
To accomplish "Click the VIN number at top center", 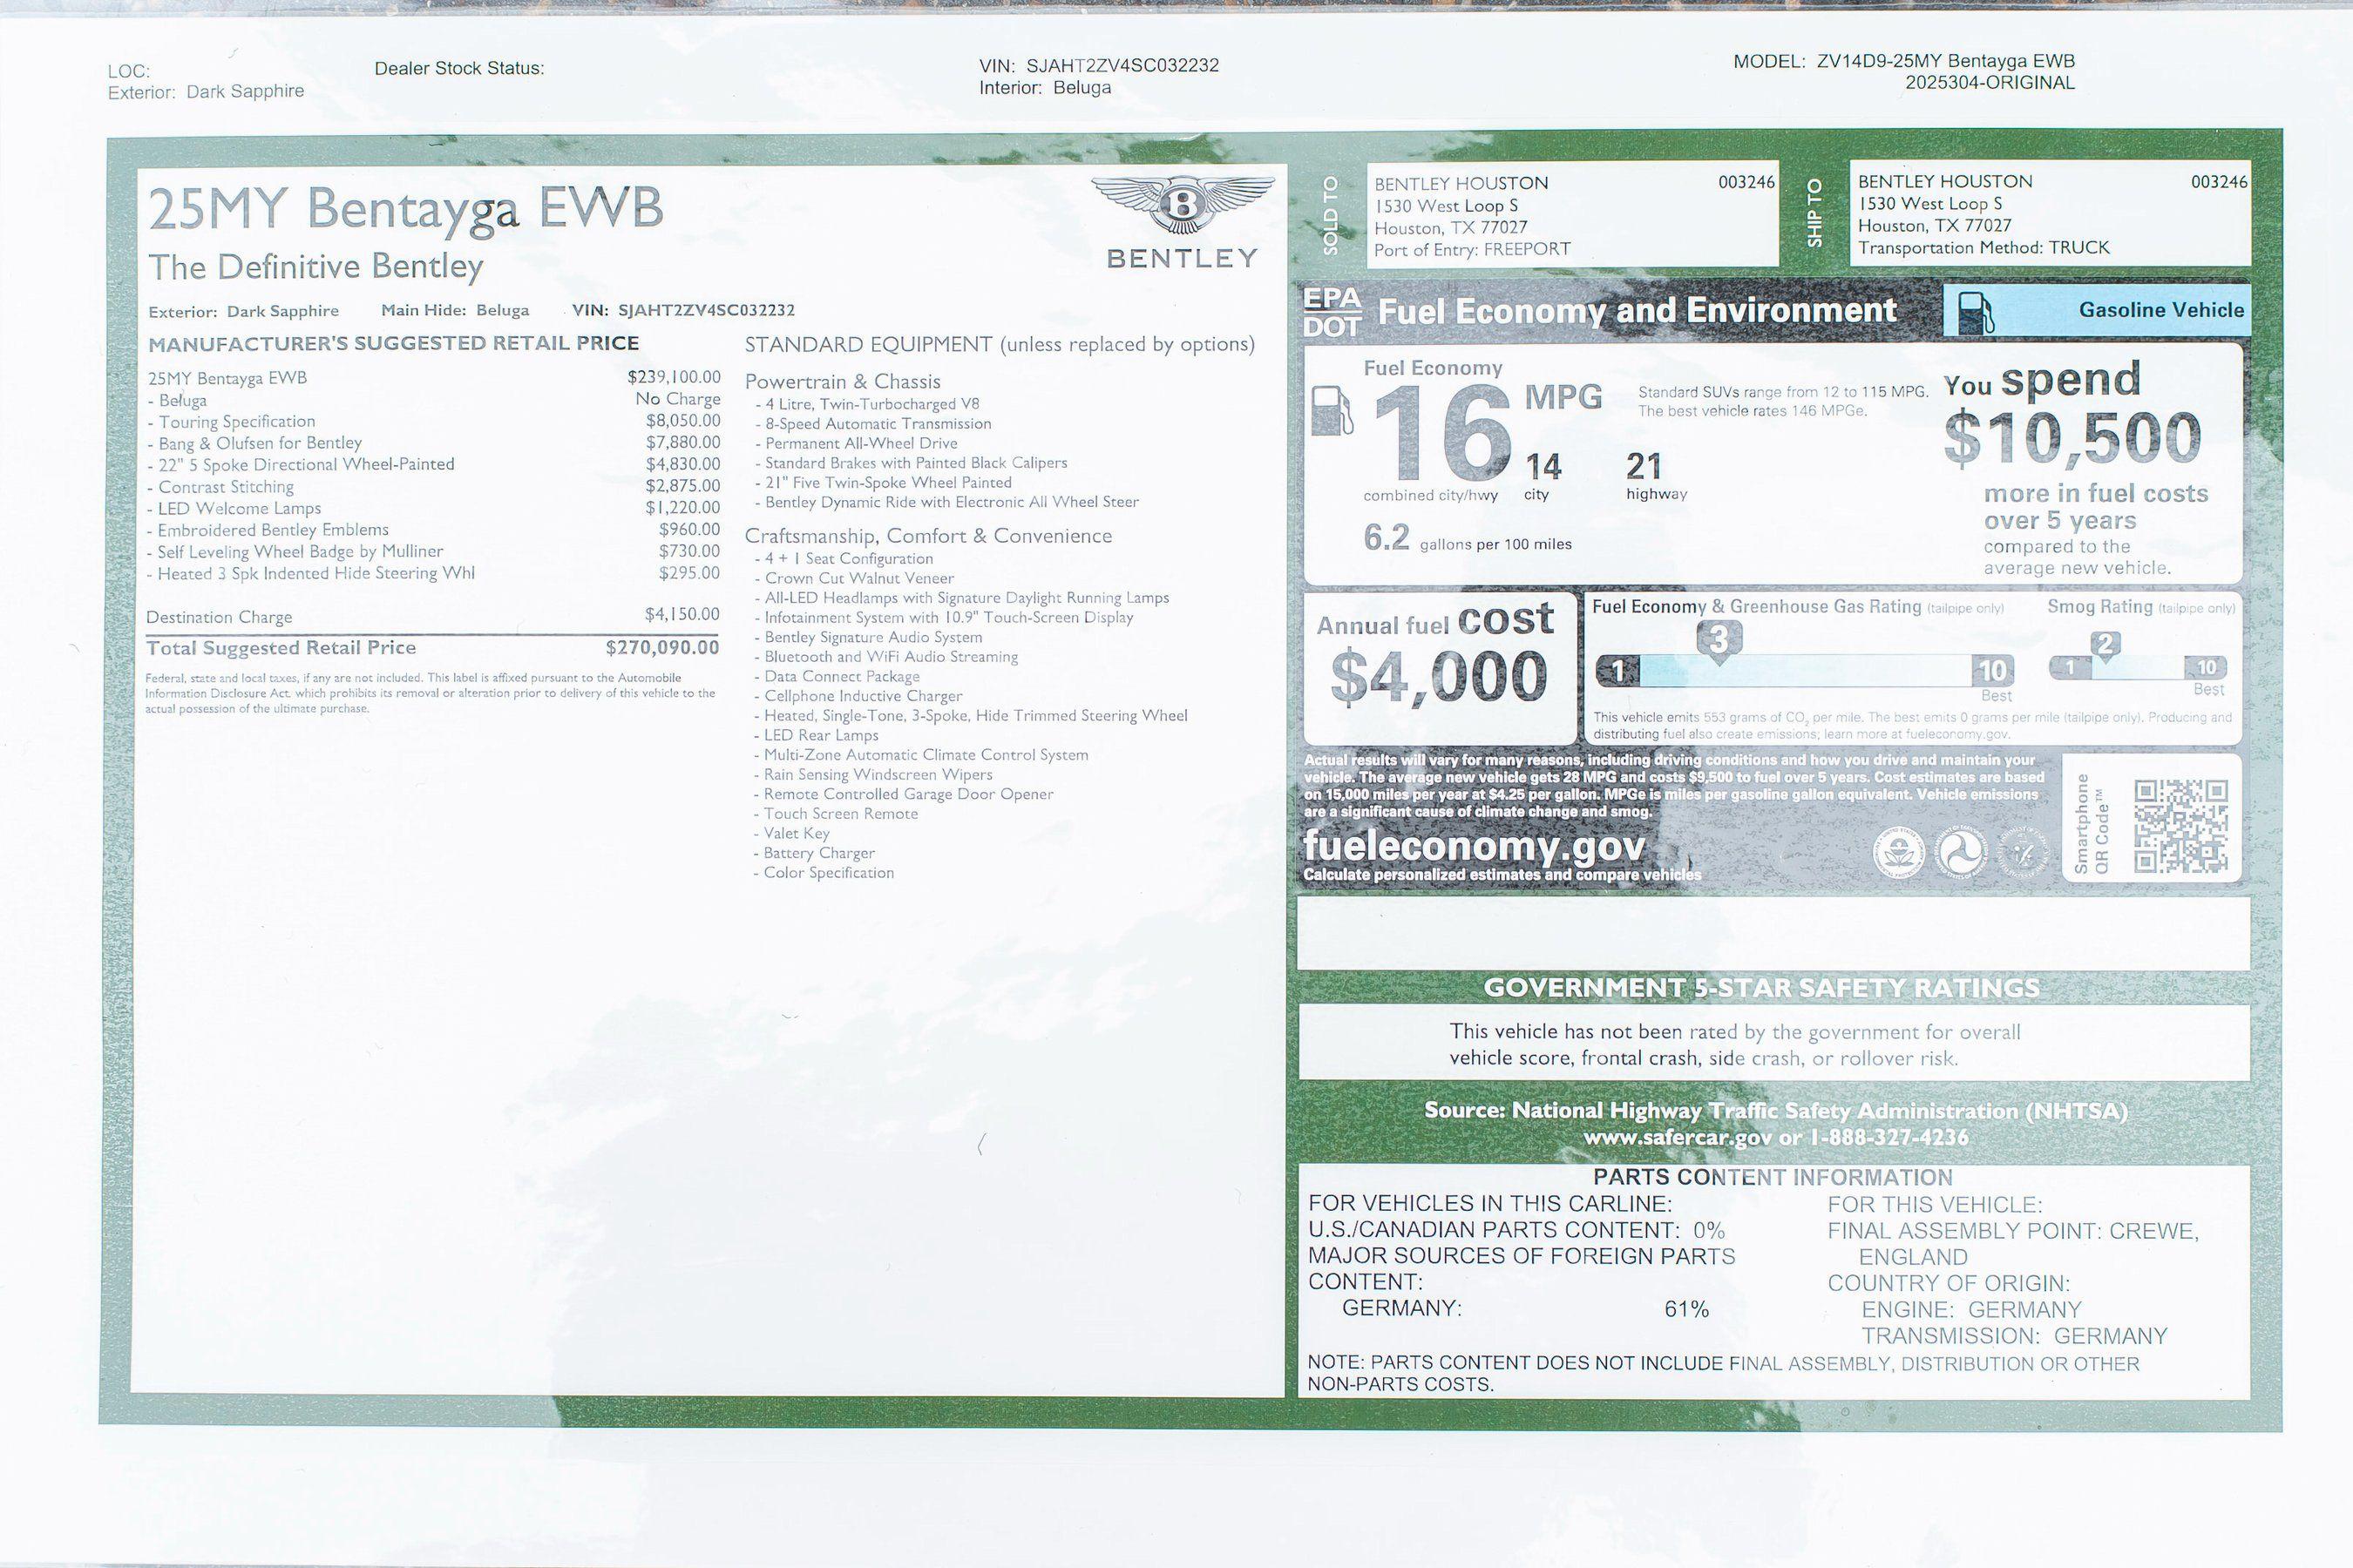I will pyautogui.click(x=1122, y=66).
